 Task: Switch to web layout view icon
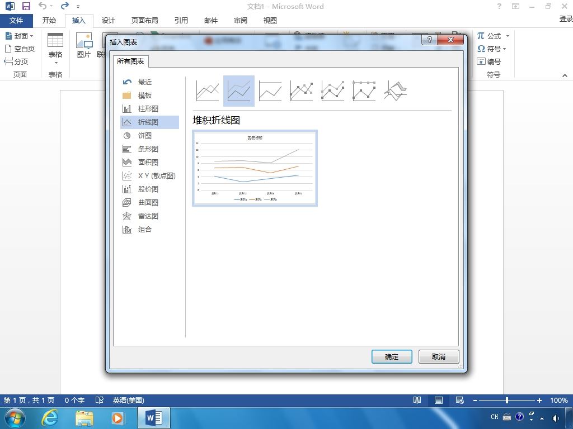[x=460, y=400]
